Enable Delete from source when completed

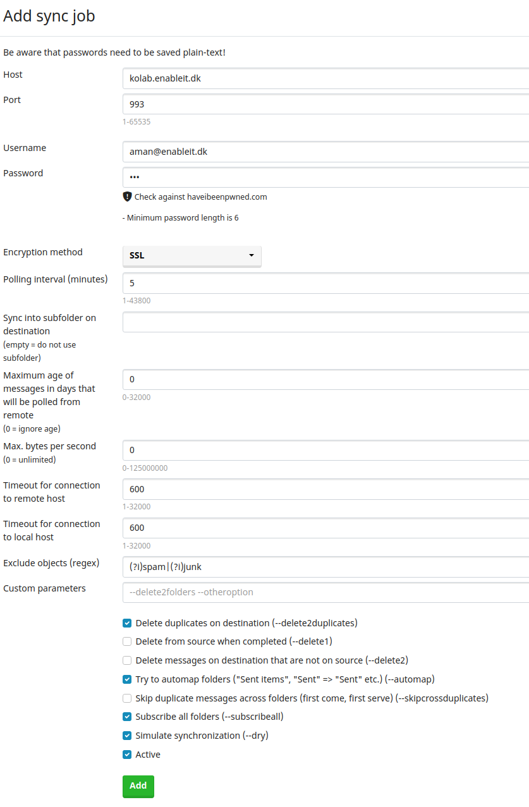[x=127, y=641]
